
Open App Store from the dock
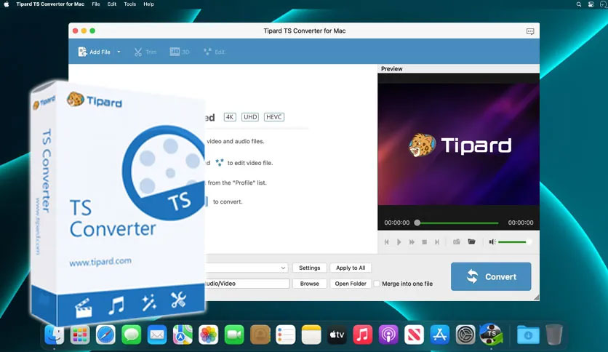click(440, 335)
